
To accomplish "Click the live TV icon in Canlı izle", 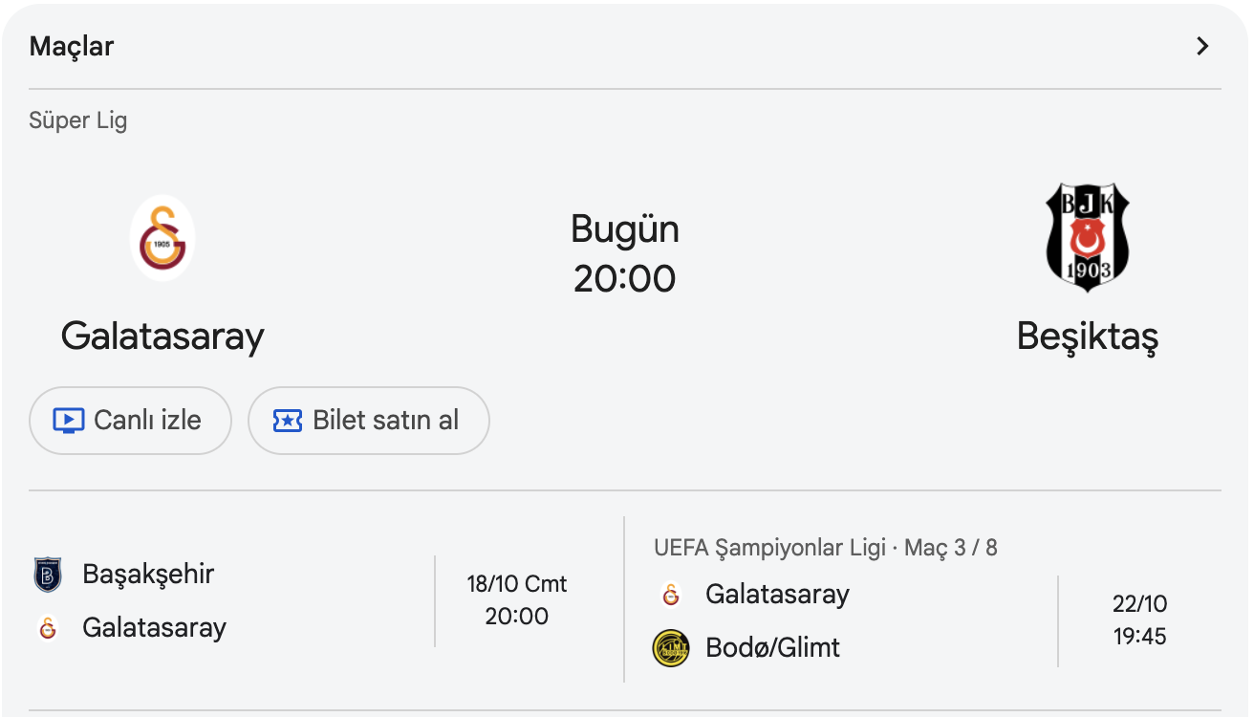I will click(x=69, y=421).
